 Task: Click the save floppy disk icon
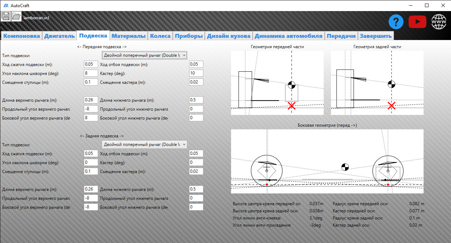coord(5,16)
